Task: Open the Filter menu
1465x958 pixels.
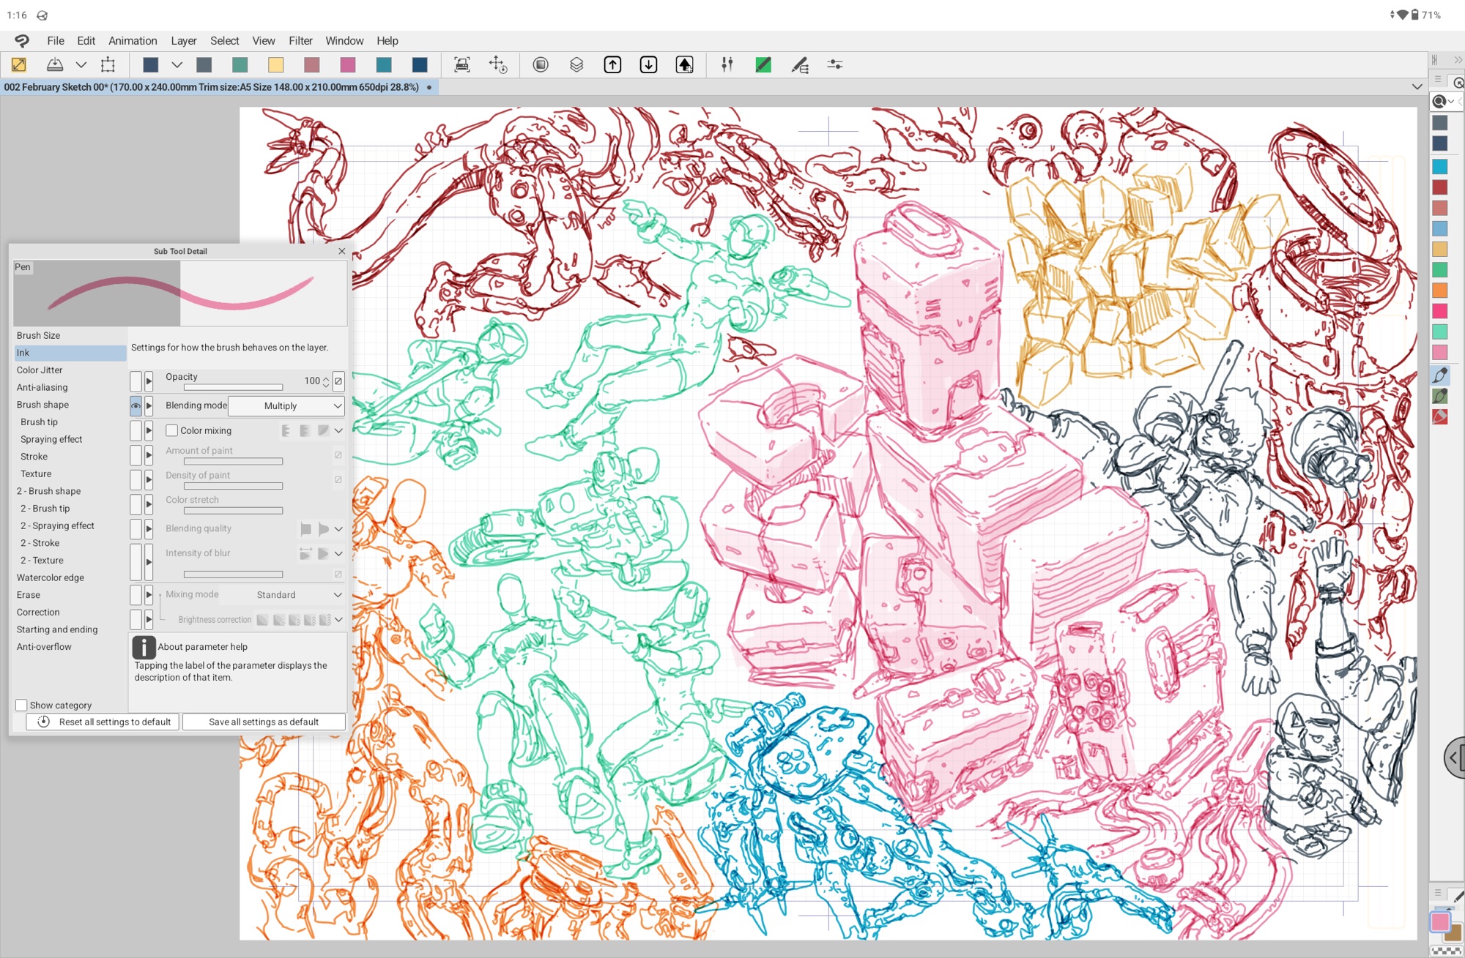Action: click(300, 41)
